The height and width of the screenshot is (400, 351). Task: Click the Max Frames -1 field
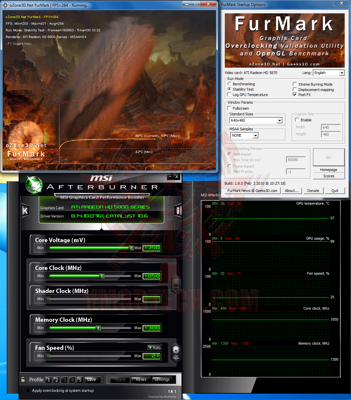pos(296,172)
